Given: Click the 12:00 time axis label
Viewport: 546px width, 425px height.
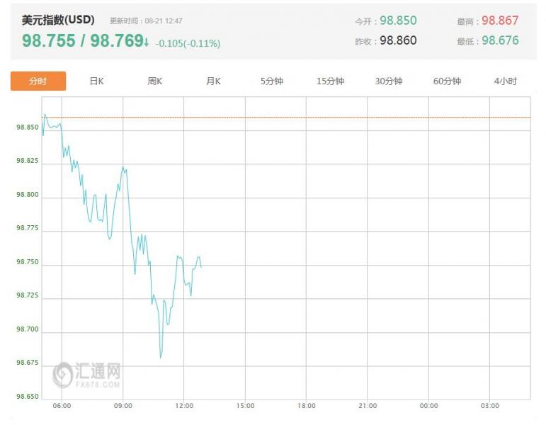Looking at the screenshot, I should [x=184, y=406].
